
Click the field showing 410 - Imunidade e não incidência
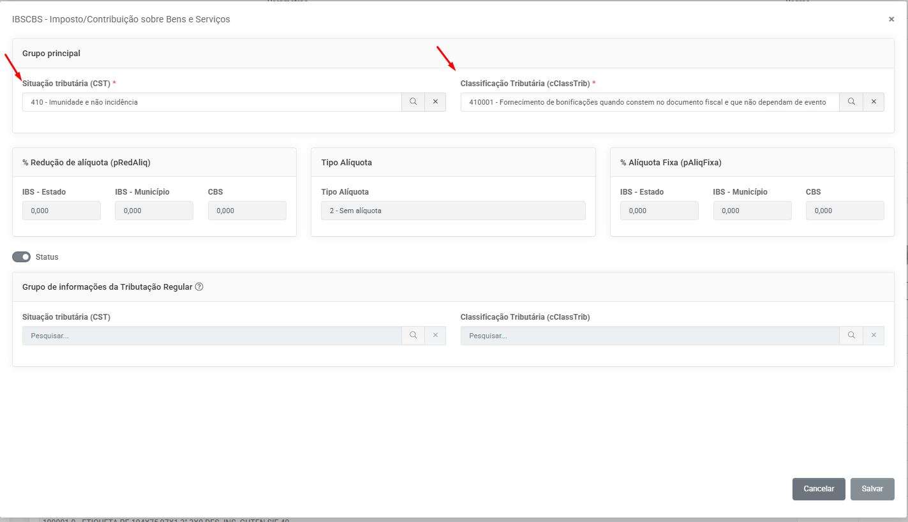point(212,102)
